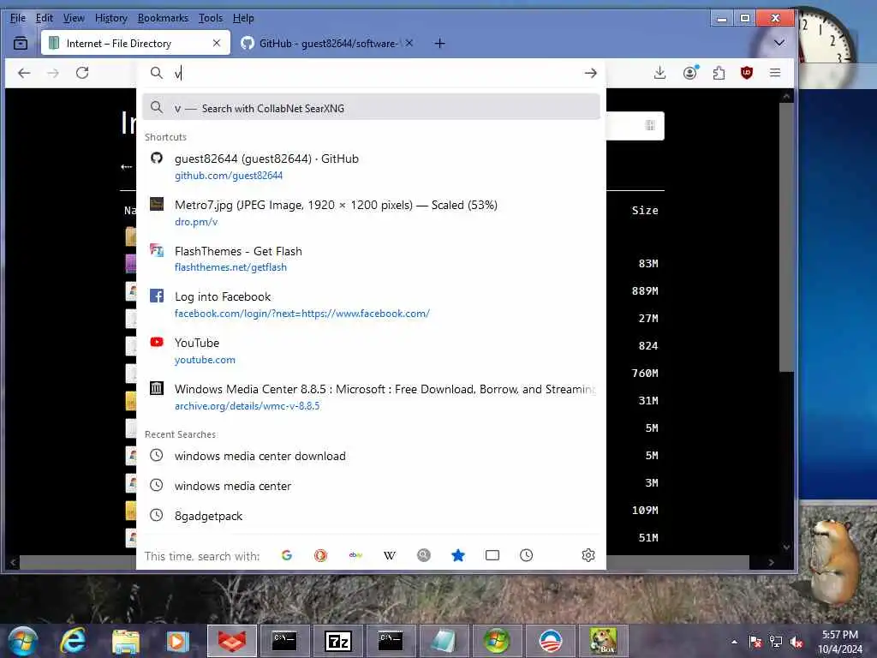Search this time with DuckDuckGo
The height and width of the screenshot is (658, 877).
[x=320, y=555]
